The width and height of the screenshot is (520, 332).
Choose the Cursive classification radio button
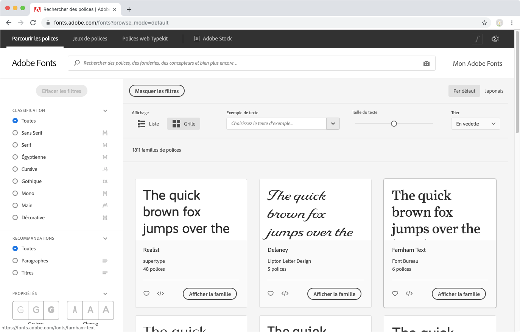(x=15, y=169)
